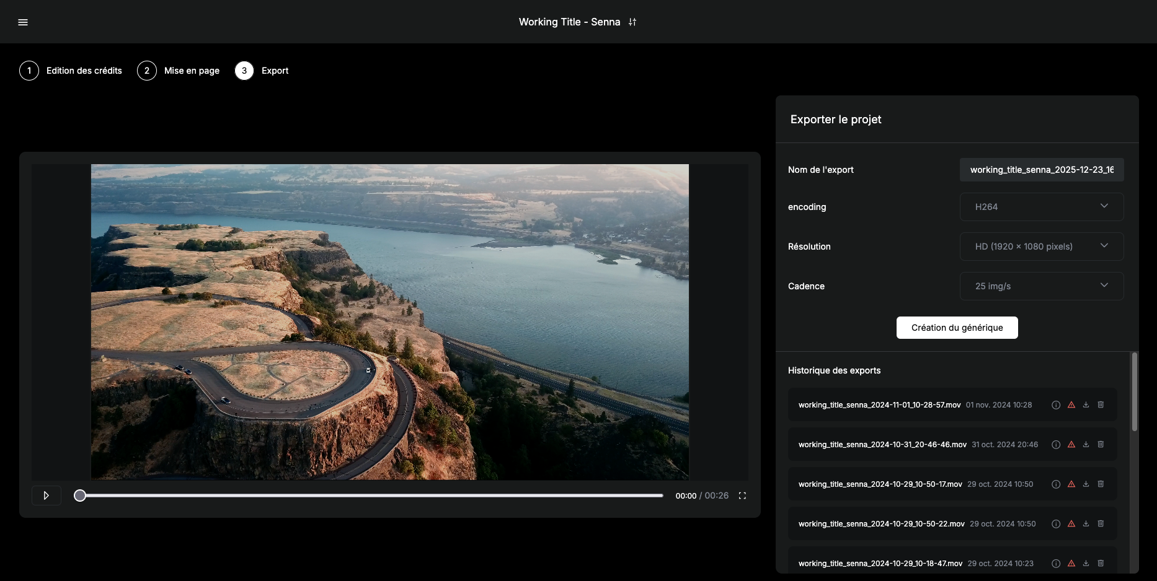Show info for 2024-10-29_10-50-17 export
The image size is (1157, 581).
click(1056, 484)
